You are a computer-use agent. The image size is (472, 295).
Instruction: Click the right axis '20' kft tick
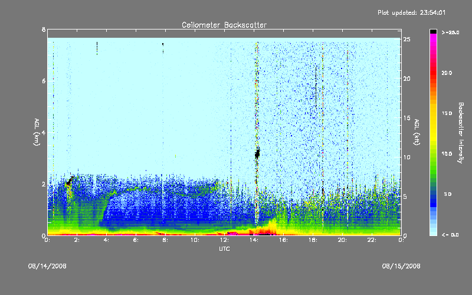407,78
